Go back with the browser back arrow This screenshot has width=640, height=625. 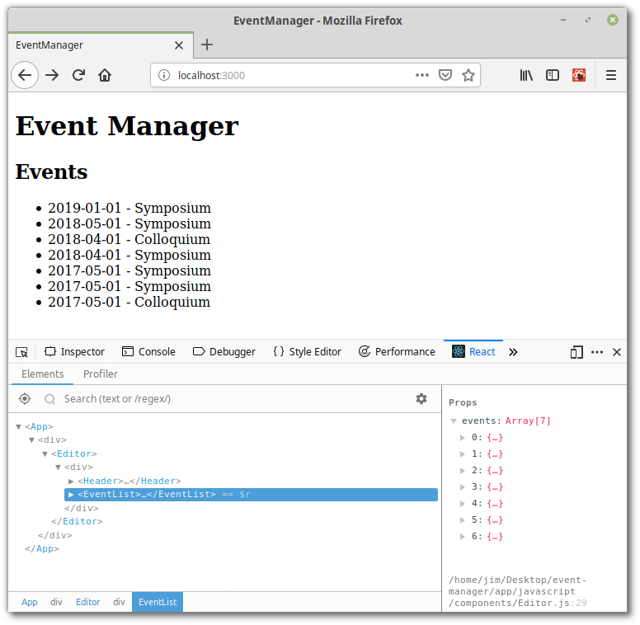point(25,75)
